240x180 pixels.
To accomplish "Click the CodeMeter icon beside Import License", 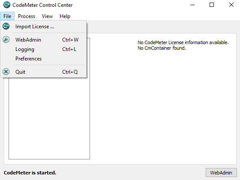I will (x=6, y=26).
